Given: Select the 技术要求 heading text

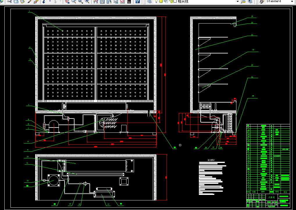Looking at the screenshot, I should pyautogui.click(x=211, y=160).
